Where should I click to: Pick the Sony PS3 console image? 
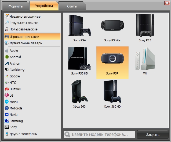145,25
